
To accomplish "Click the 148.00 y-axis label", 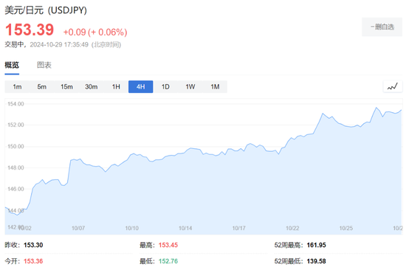I will pos(16,167).
